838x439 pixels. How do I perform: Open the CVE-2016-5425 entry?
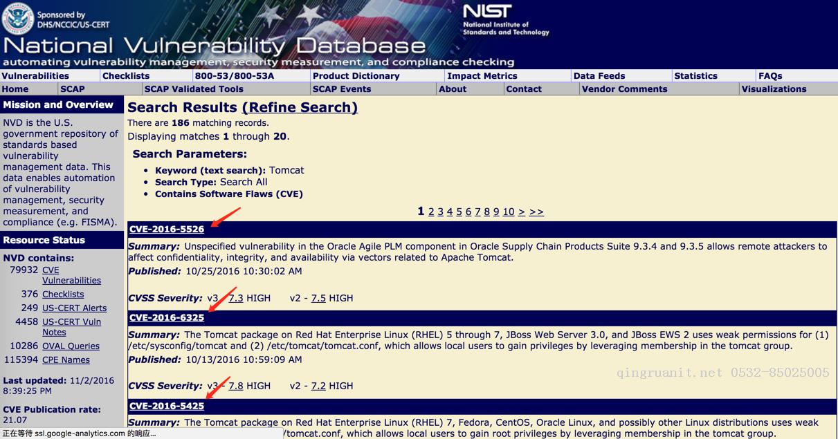[x=167, y=407]
